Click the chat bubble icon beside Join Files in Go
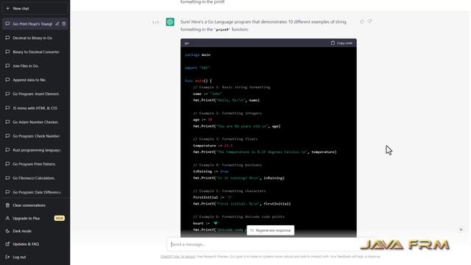The image size is (471, 265). pos(7,66)
